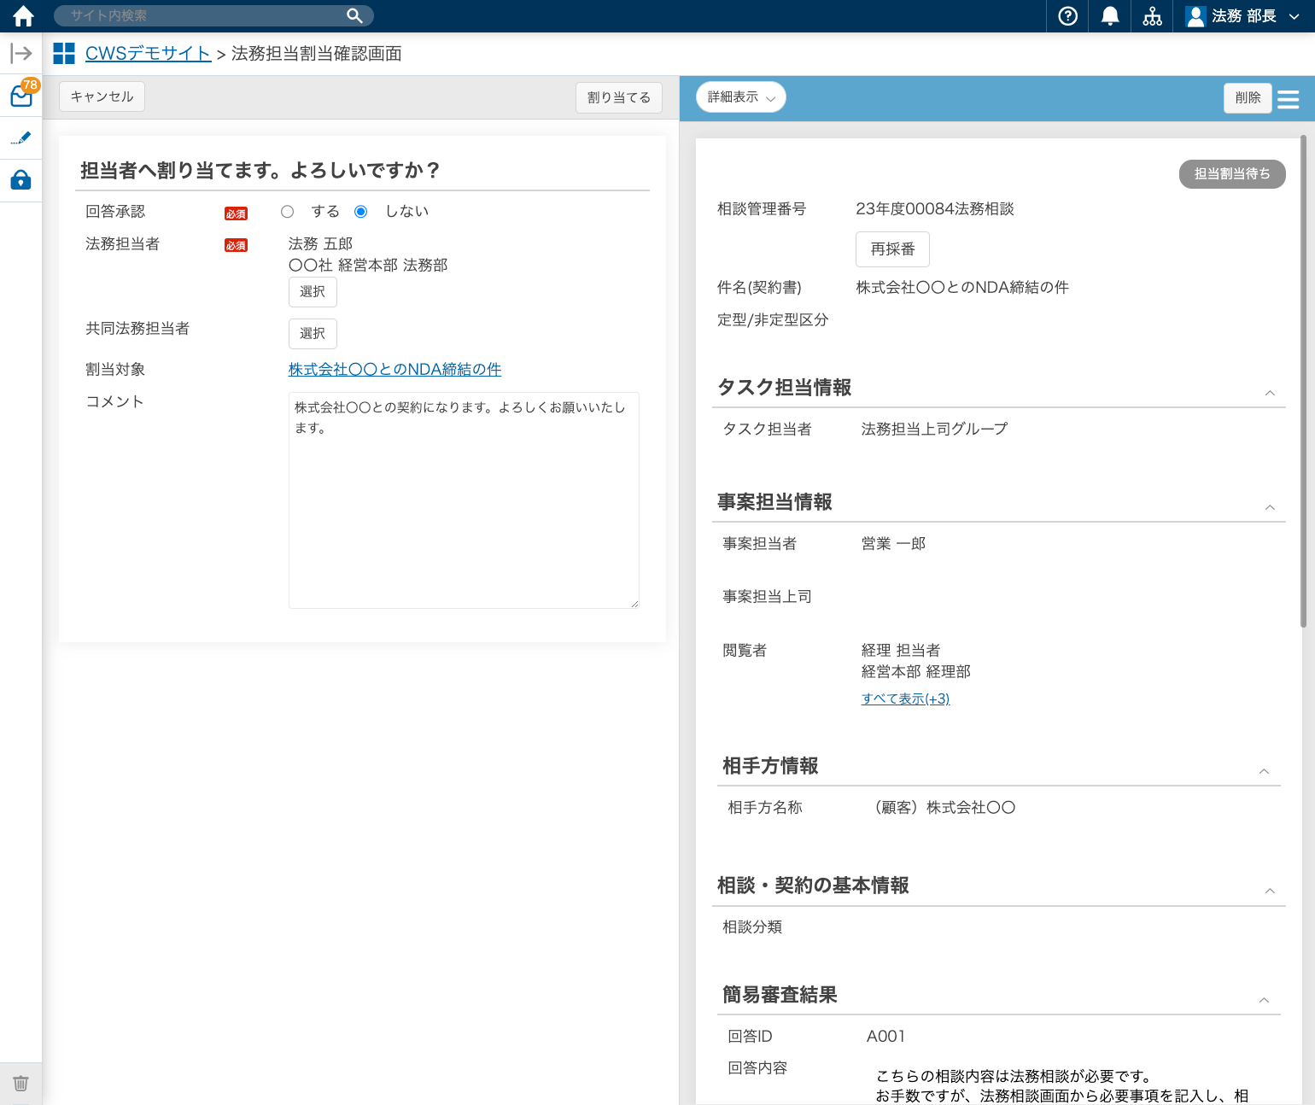Collapse the タスク担当情報 section
Screen dimensions: 1315x1105
(1270, 393)
